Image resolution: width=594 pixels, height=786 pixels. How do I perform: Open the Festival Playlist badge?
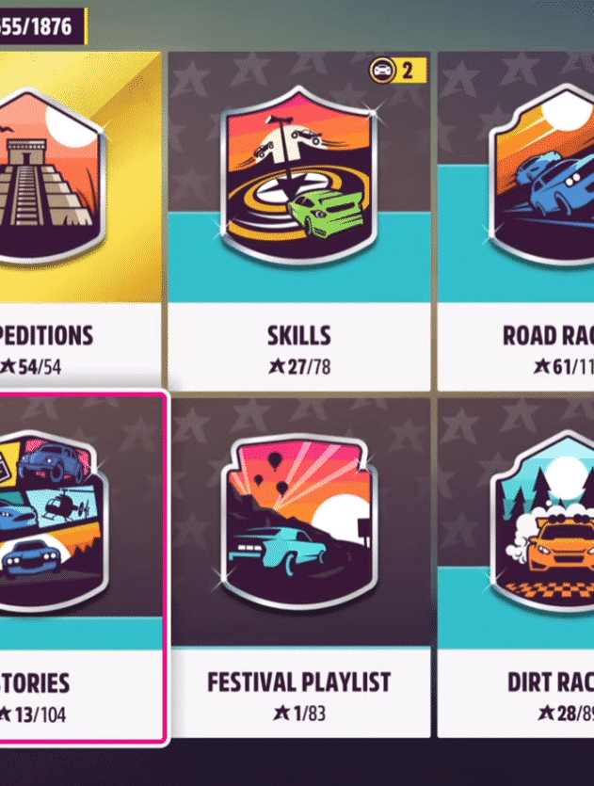point(299,521)
